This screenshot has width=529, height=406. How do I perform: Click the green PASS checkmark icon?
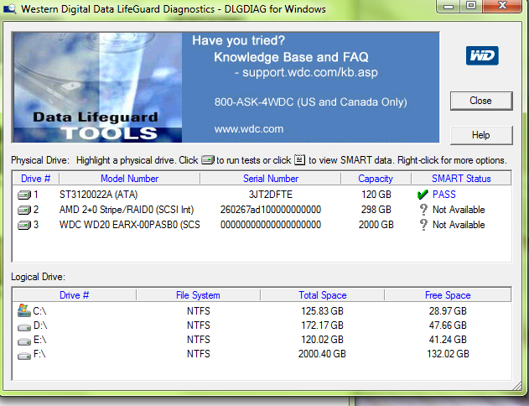(423, 195)
